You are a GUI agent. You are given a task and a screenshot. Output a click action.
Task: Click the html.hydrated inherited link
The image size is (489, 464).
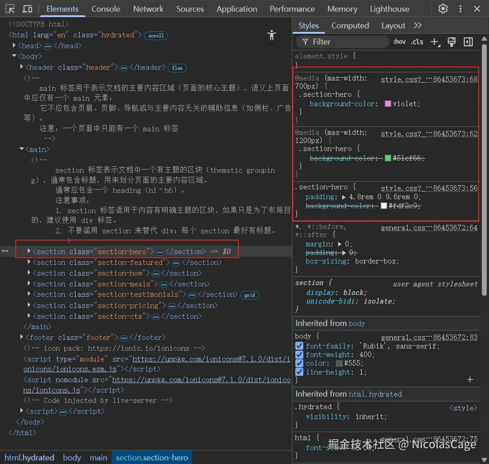375,394
